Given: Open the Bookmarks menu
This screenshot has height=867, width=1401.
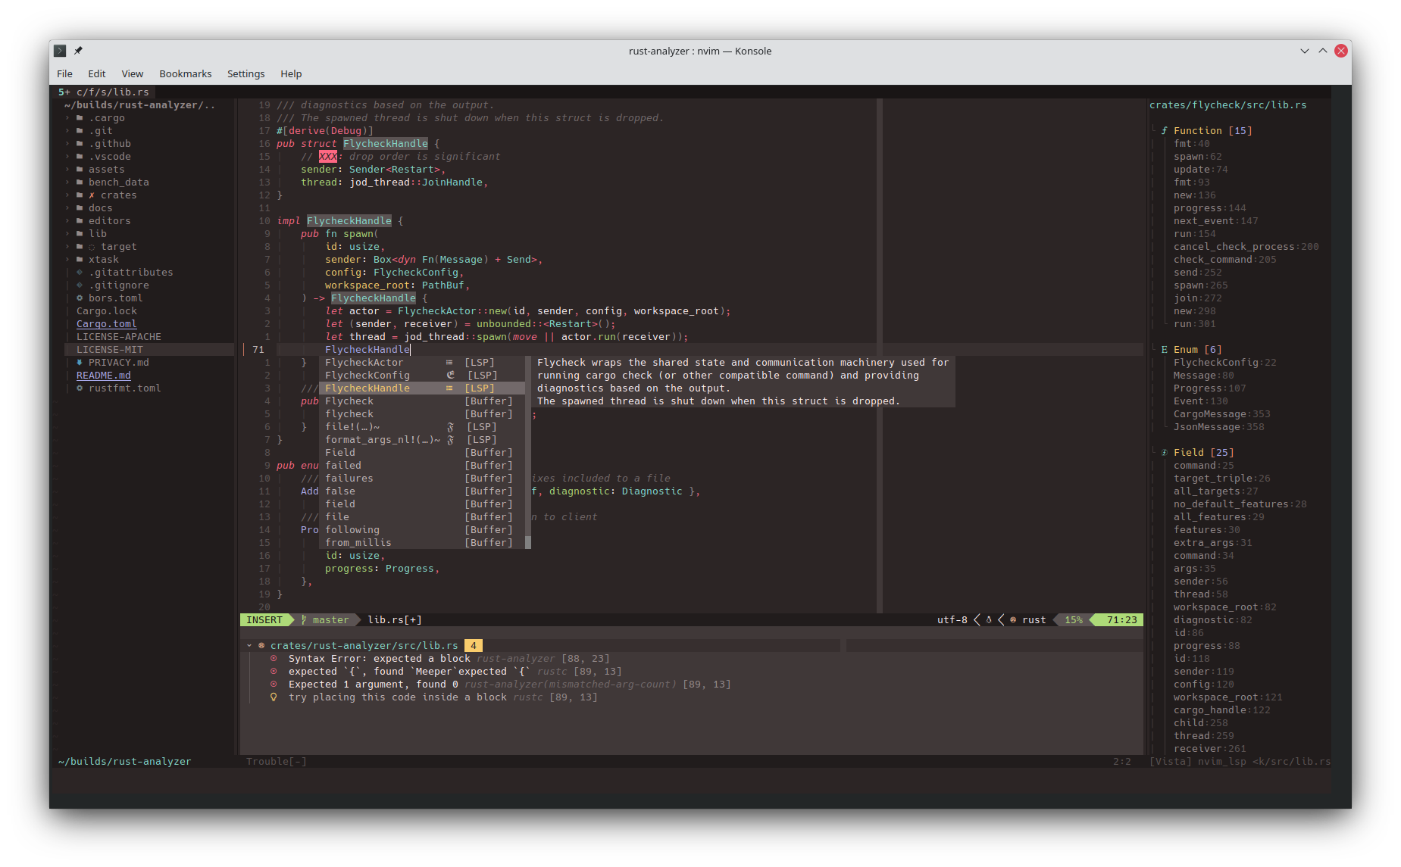Looking at the screenshot, I should (x=186, y=73).
